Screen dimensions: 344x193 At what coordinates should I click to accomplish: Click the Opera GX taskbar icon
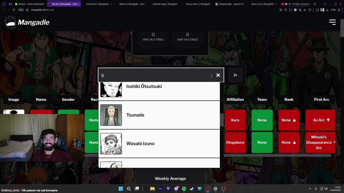pyautogui.click(x=207, y=189)
